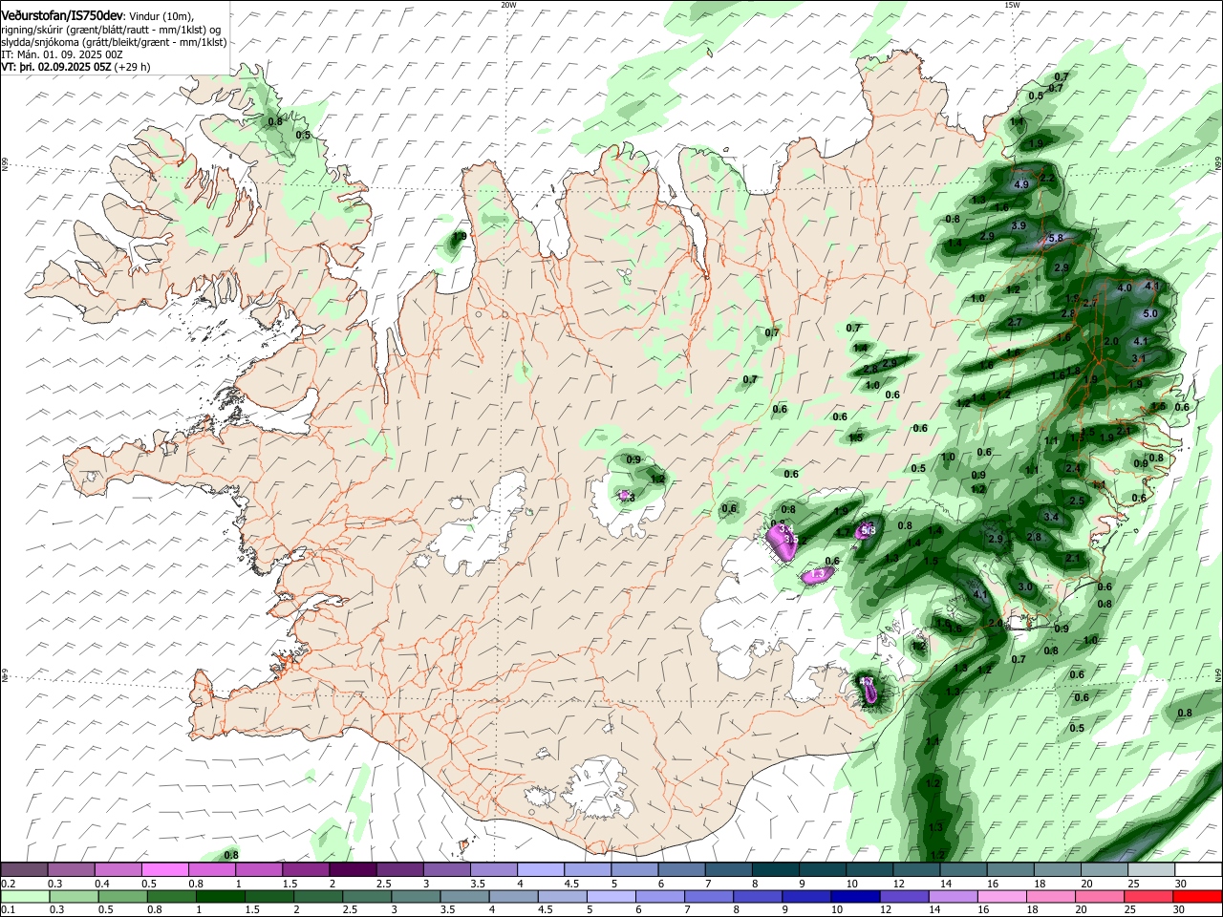The width and height of the screenshot is (1223, 917).
Task: Click the 15W longitude label
Action: click(1012, 5)
